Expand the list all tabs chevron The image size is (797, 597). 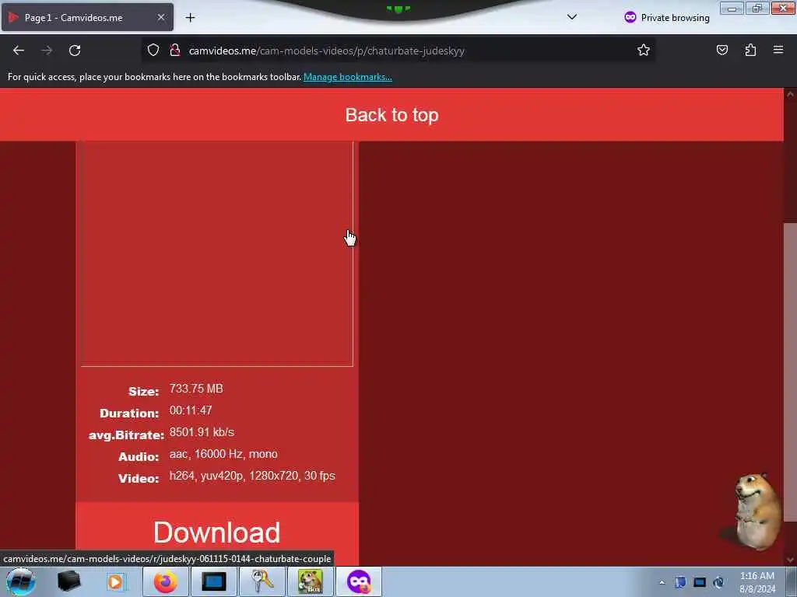[x=572, y=17]
